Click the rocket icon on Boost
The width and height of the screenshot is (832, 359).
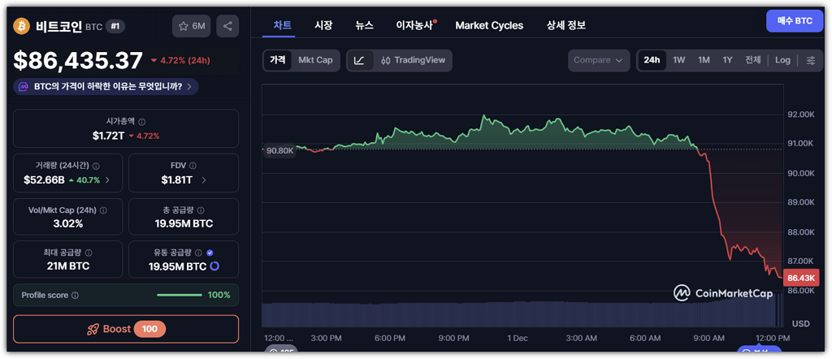[x=93, y=329]
